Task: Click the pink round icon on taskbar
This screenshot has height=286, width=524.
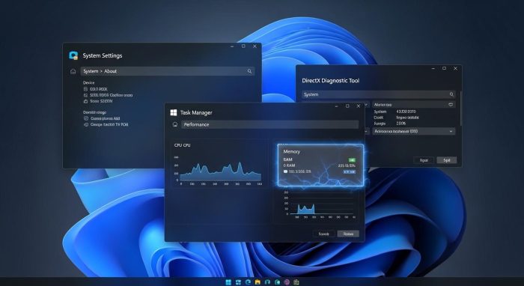Action: (287, 282)
